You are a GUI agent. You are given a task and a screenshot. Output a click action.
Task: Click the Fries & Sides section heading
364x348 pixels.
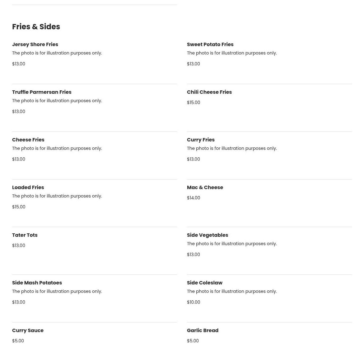click(36, 27)
